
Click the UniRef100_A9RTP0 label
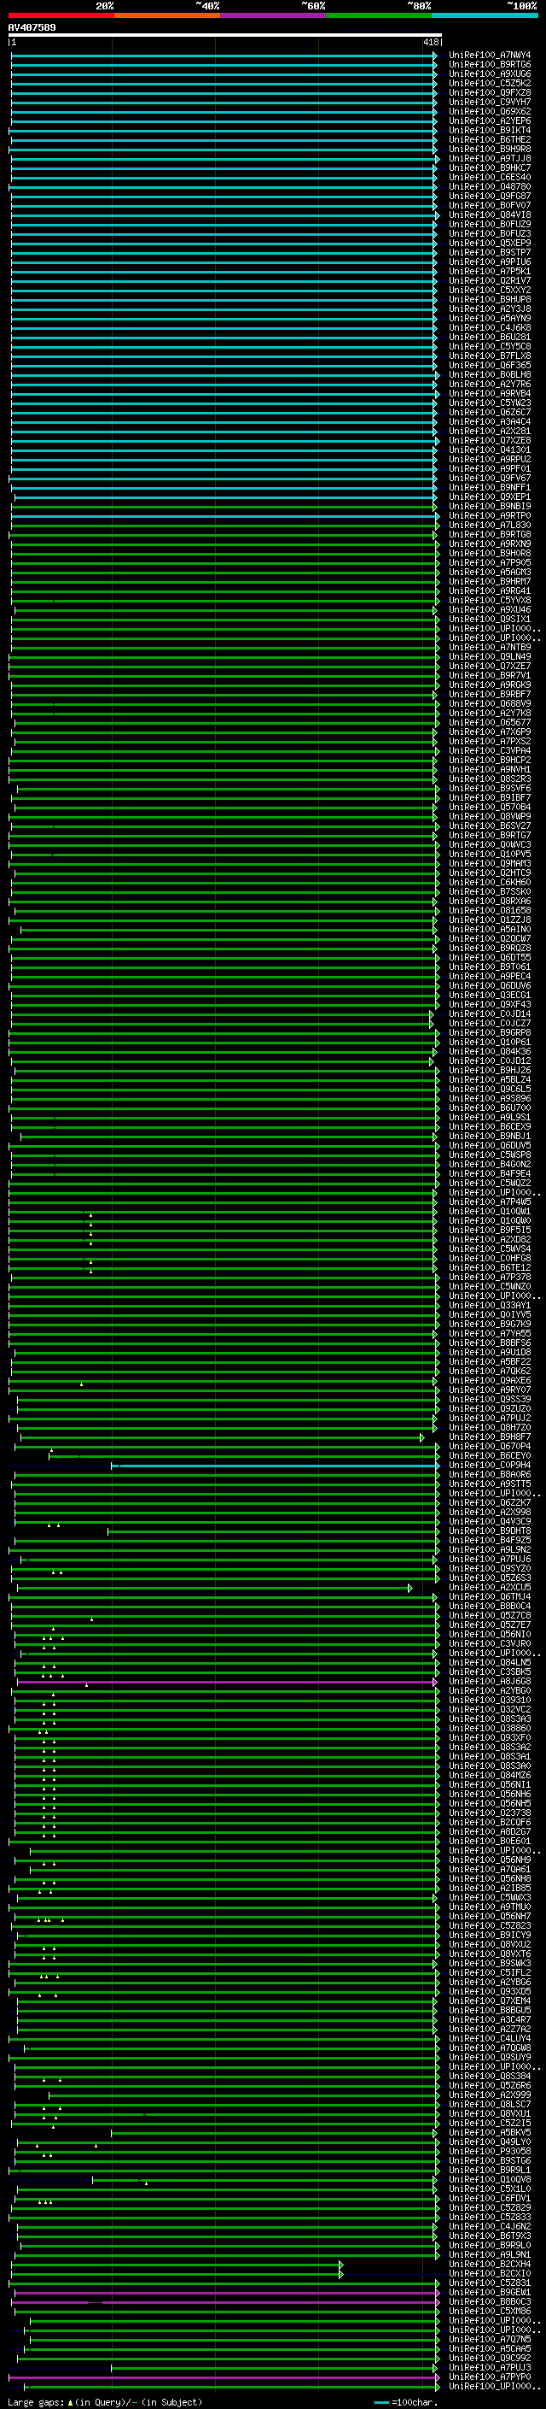pos(490,516)
